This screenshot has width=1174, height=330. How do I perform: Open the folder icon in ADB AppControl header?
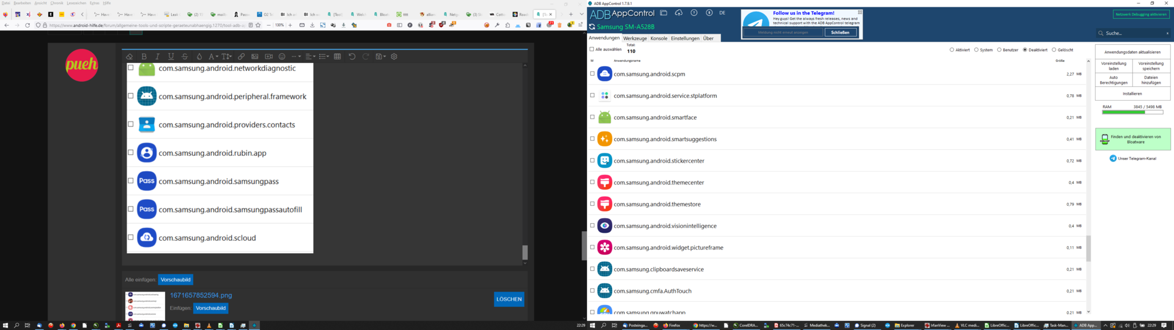point(663,13)
